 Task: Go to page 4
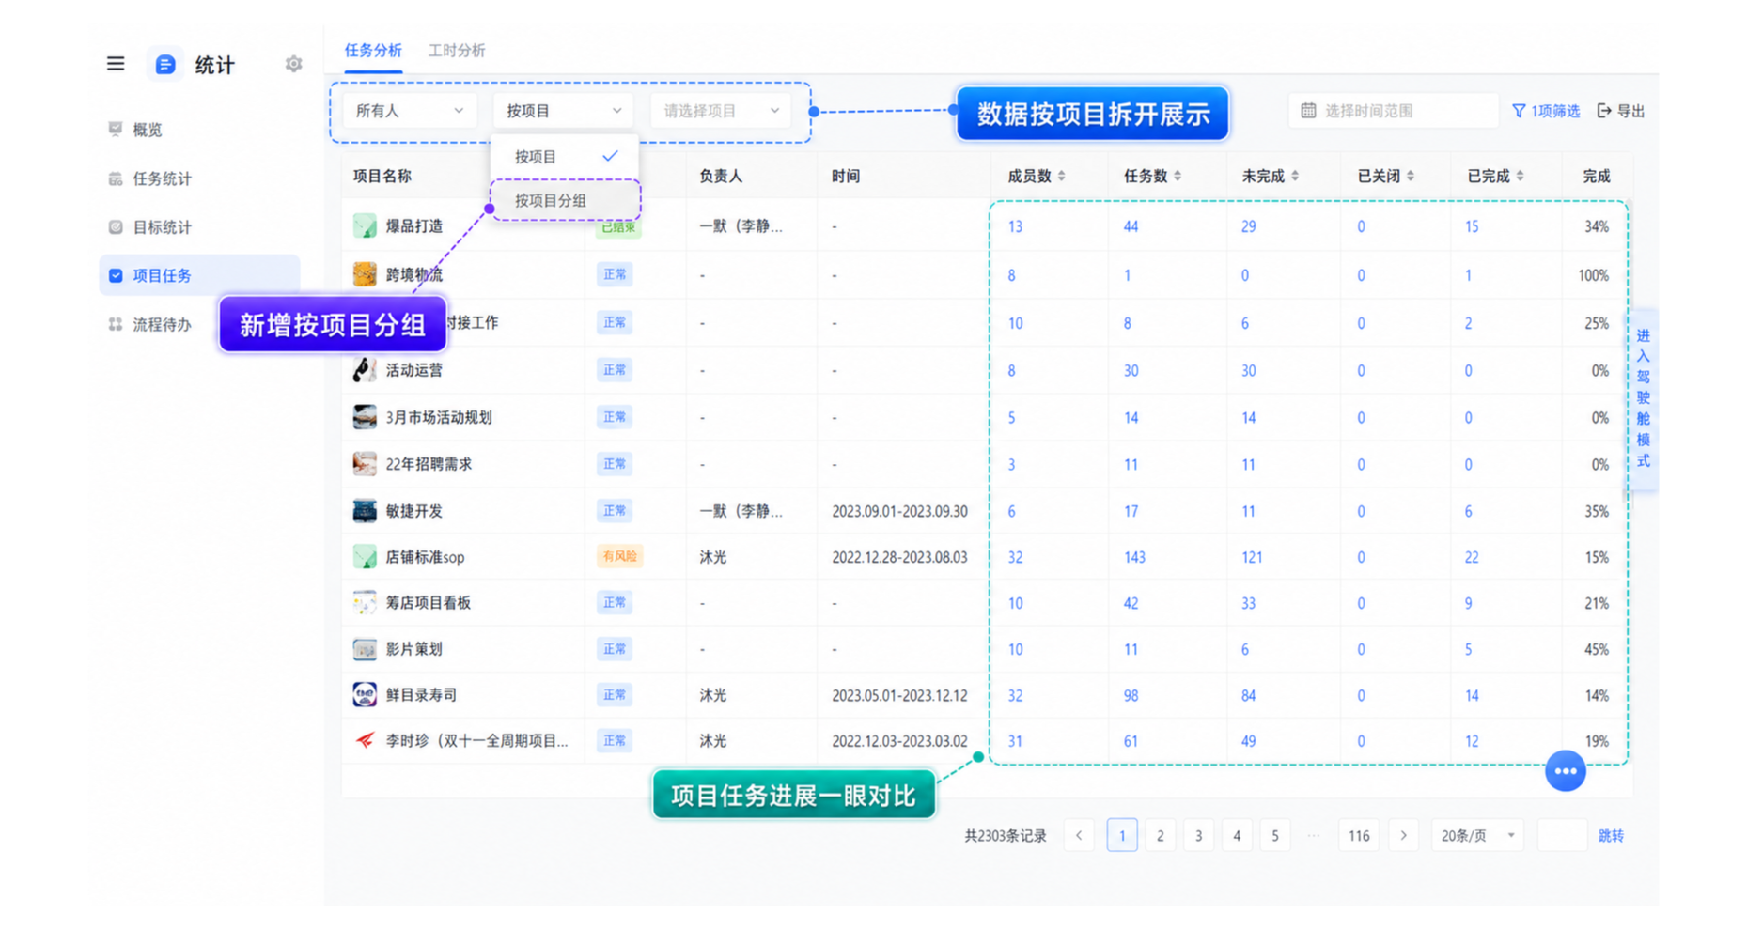1237,835
